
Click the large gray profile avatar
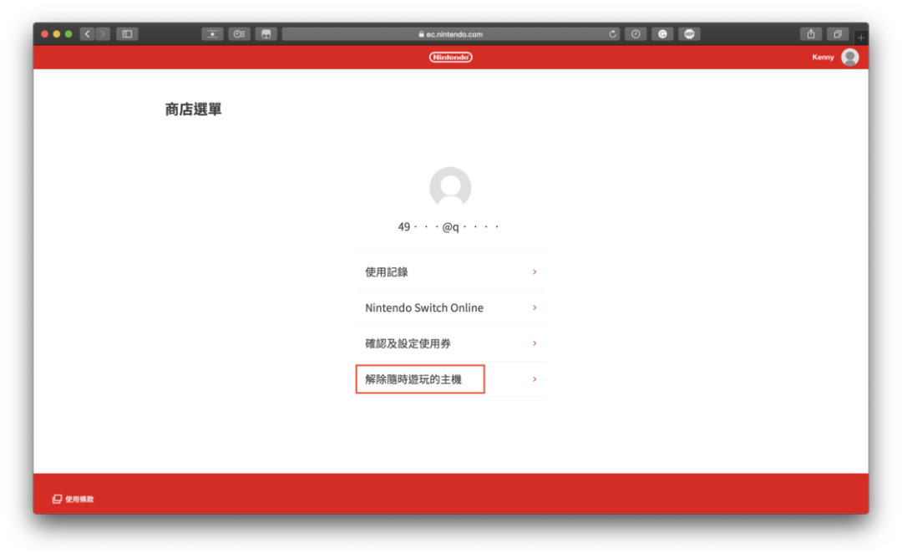click(450, 188)
